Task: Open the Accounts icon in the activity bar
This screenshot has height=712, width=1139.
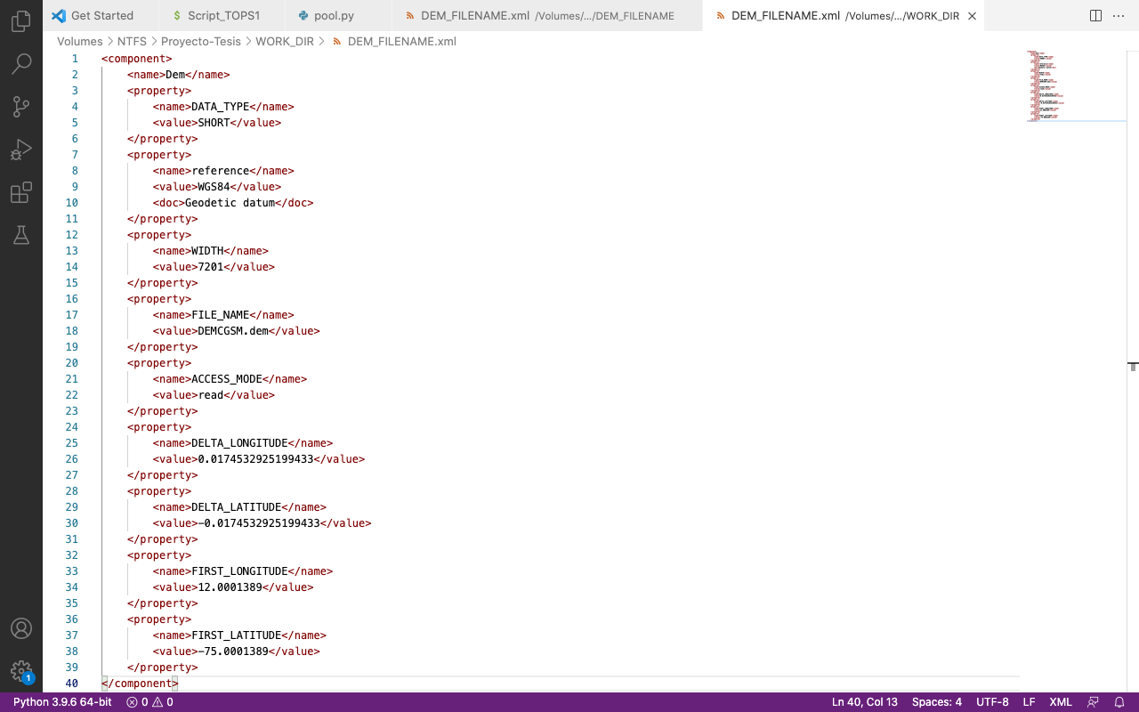Action: click(21, 627)
